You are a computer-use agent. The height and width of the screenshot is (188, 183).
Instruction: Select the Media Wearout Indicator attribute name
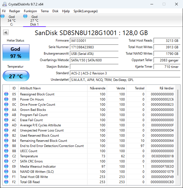[x=38, y=167]
